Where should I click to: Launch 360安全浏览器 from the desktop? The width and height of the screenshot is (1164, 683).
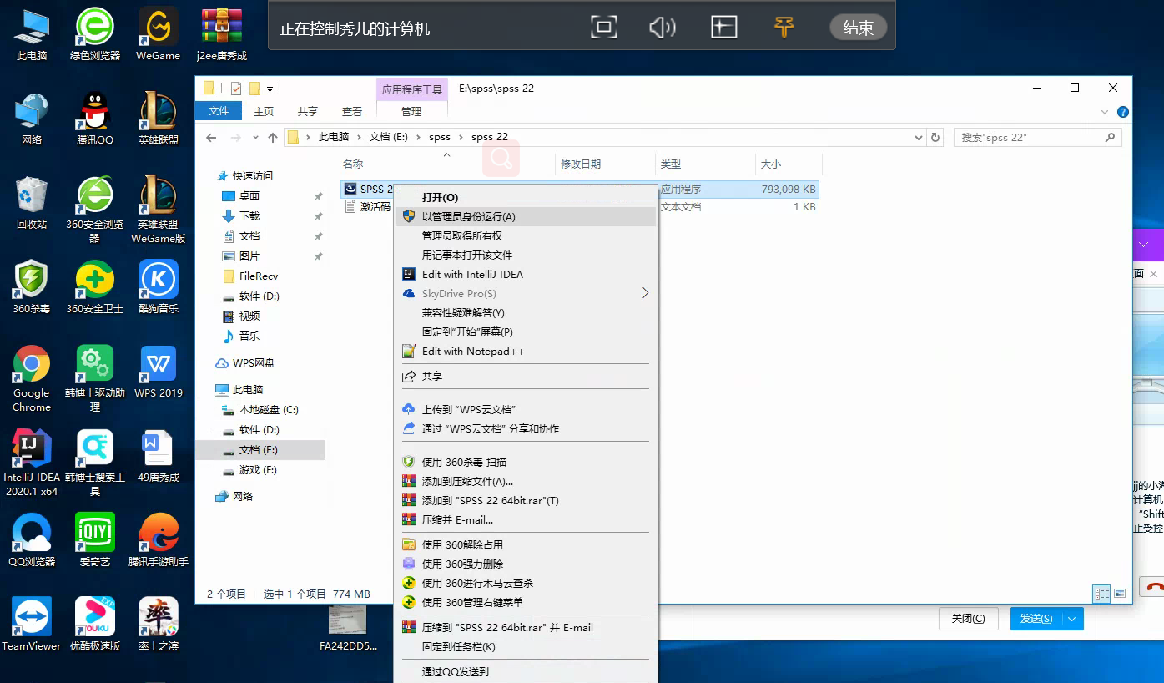click(94, 210)
